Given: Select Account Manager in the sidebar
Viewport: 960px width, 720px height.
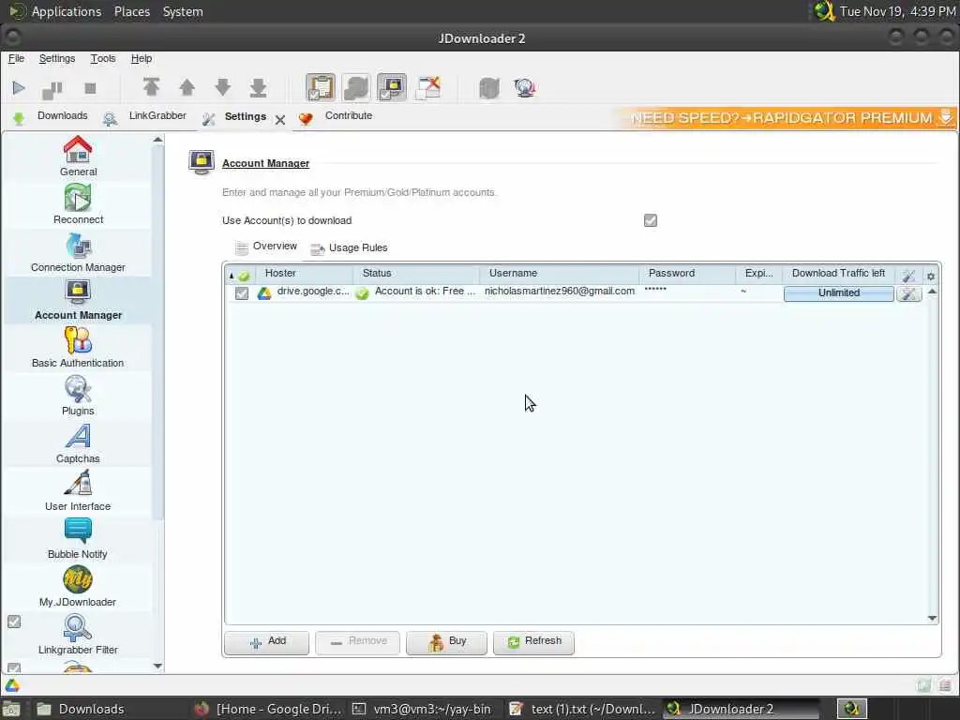Looking at the screenshot, I should 78,300.
